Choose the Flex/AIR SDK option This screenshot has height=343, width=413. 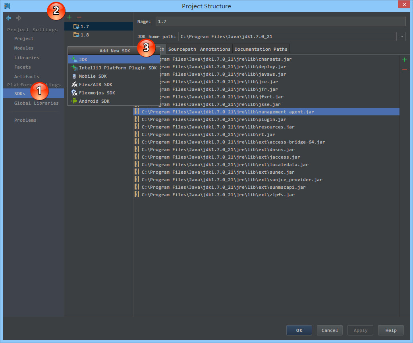click(95, 84)
